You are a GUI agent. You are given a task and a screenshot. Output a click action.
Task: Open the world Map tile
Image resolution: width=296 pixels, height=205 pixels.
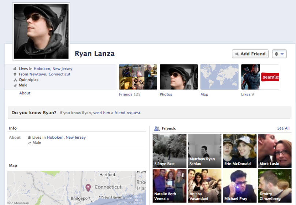[219, 77]
